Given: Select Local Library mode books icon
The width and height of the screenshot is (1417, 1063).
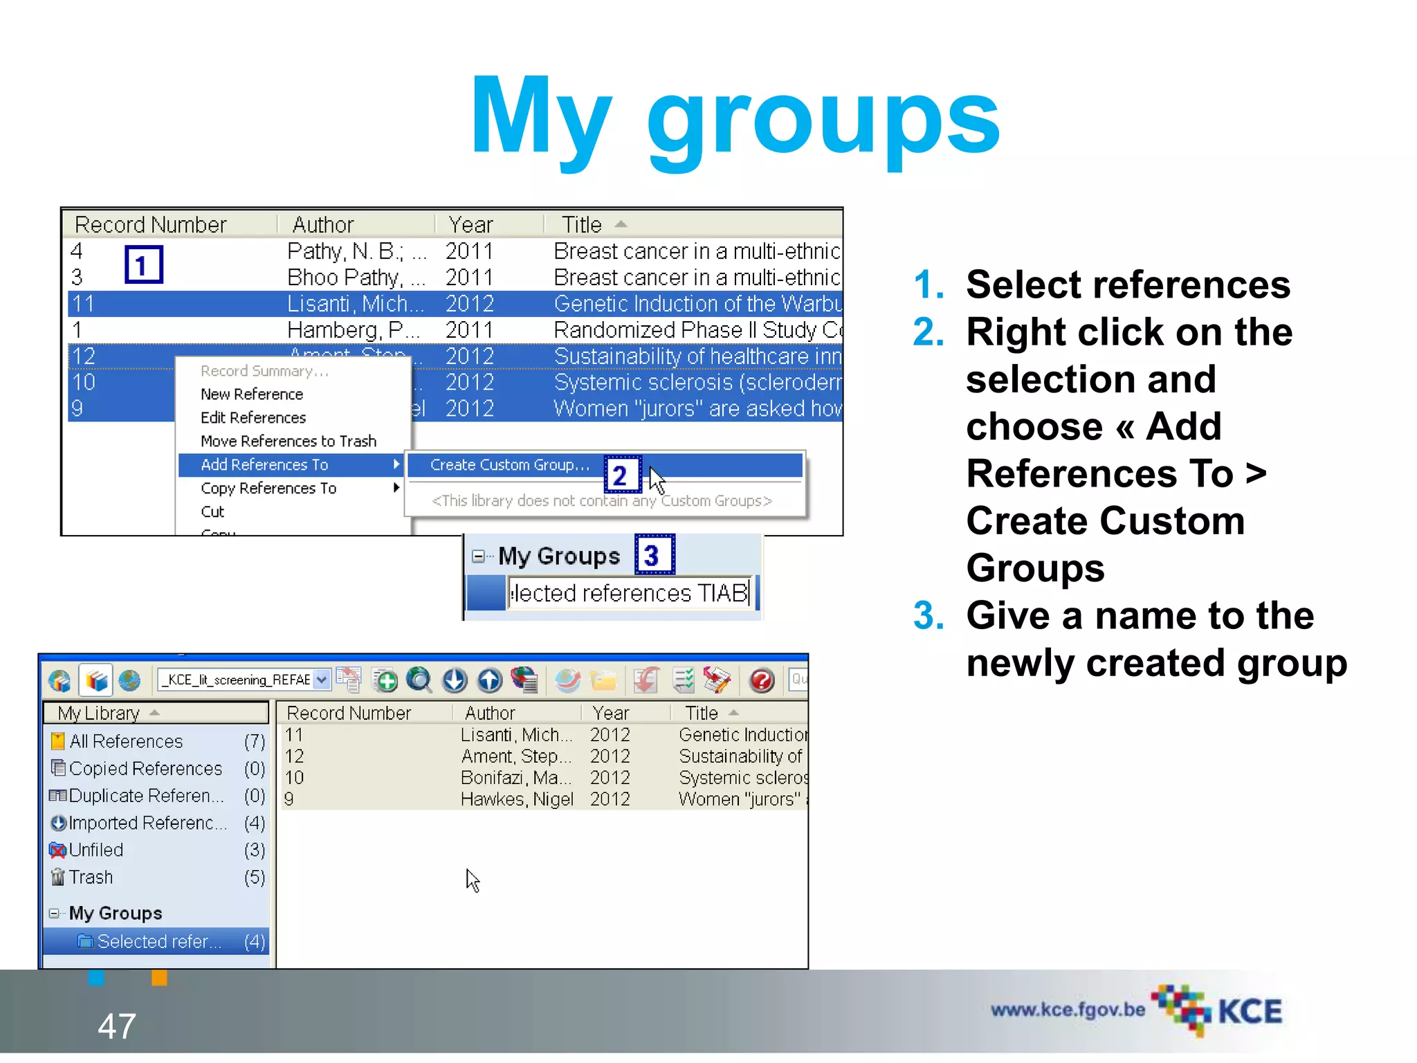Looking at the screenshot, I should tap(96, 680).
